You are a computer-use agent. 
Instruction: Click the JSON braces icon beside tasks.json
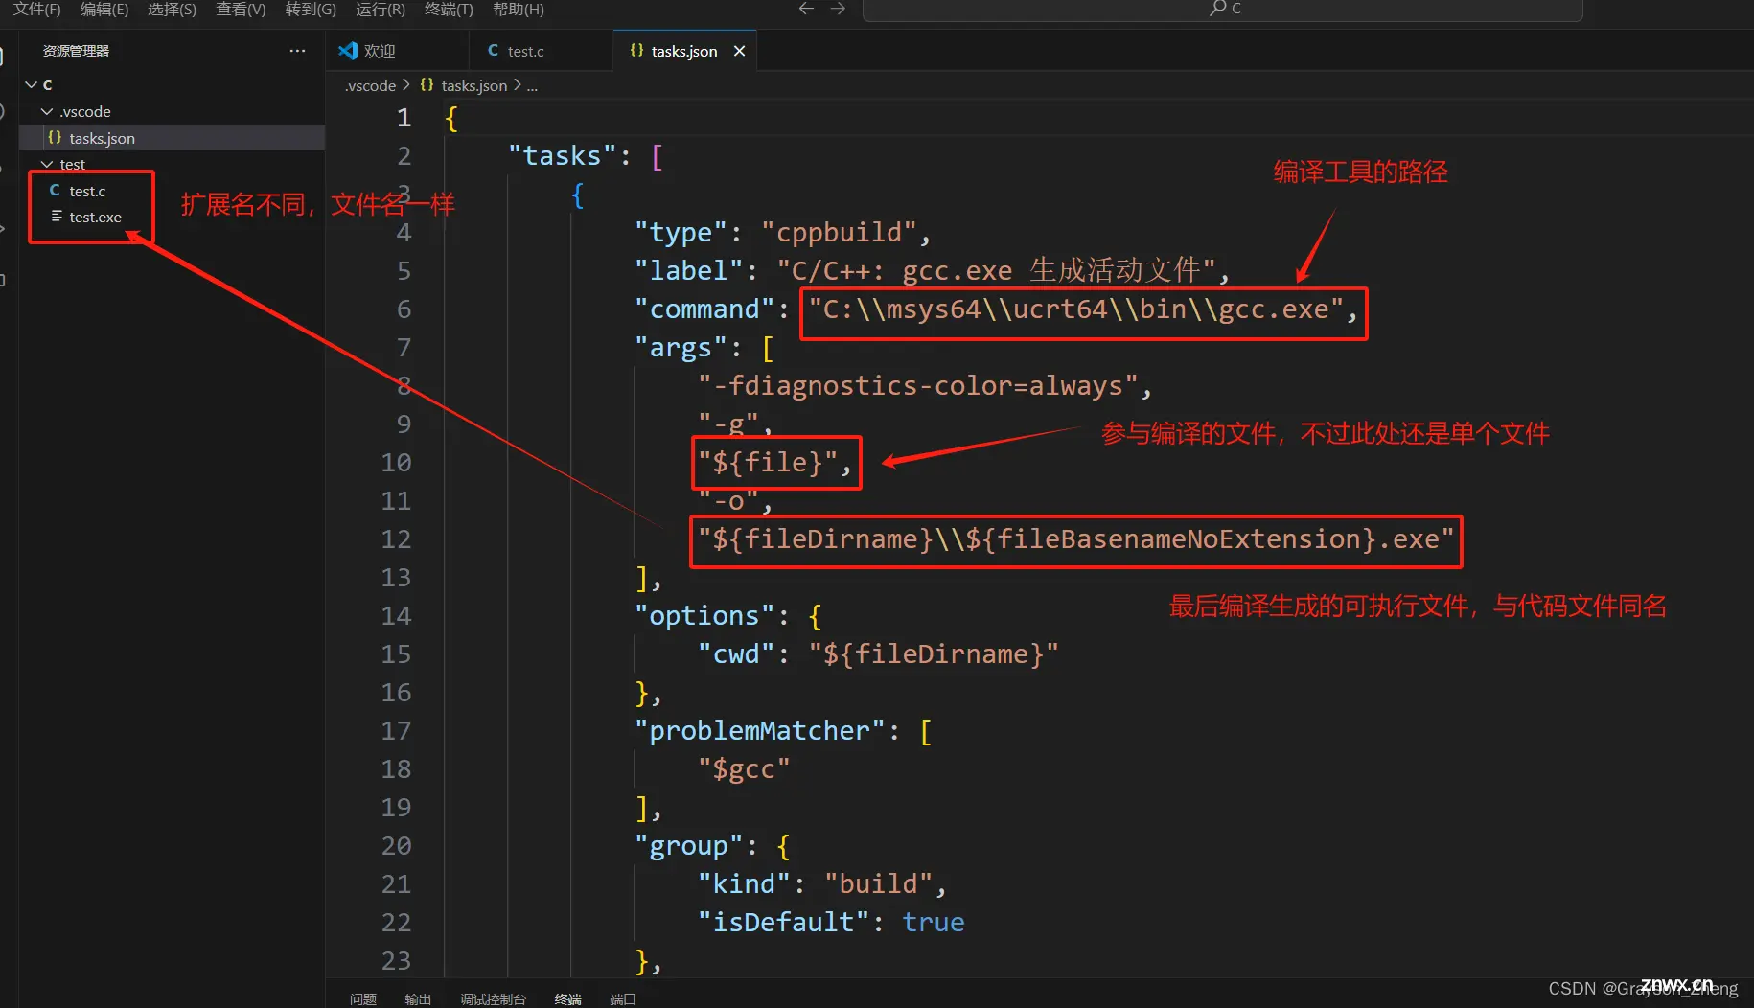coord(55,138)
